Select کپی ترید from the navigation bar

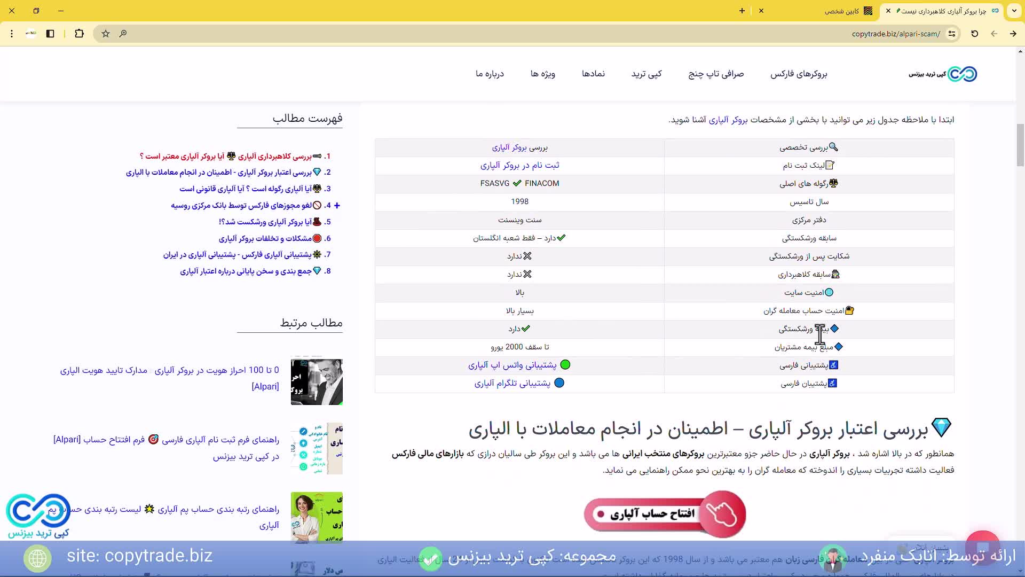[x=646, y=74]
